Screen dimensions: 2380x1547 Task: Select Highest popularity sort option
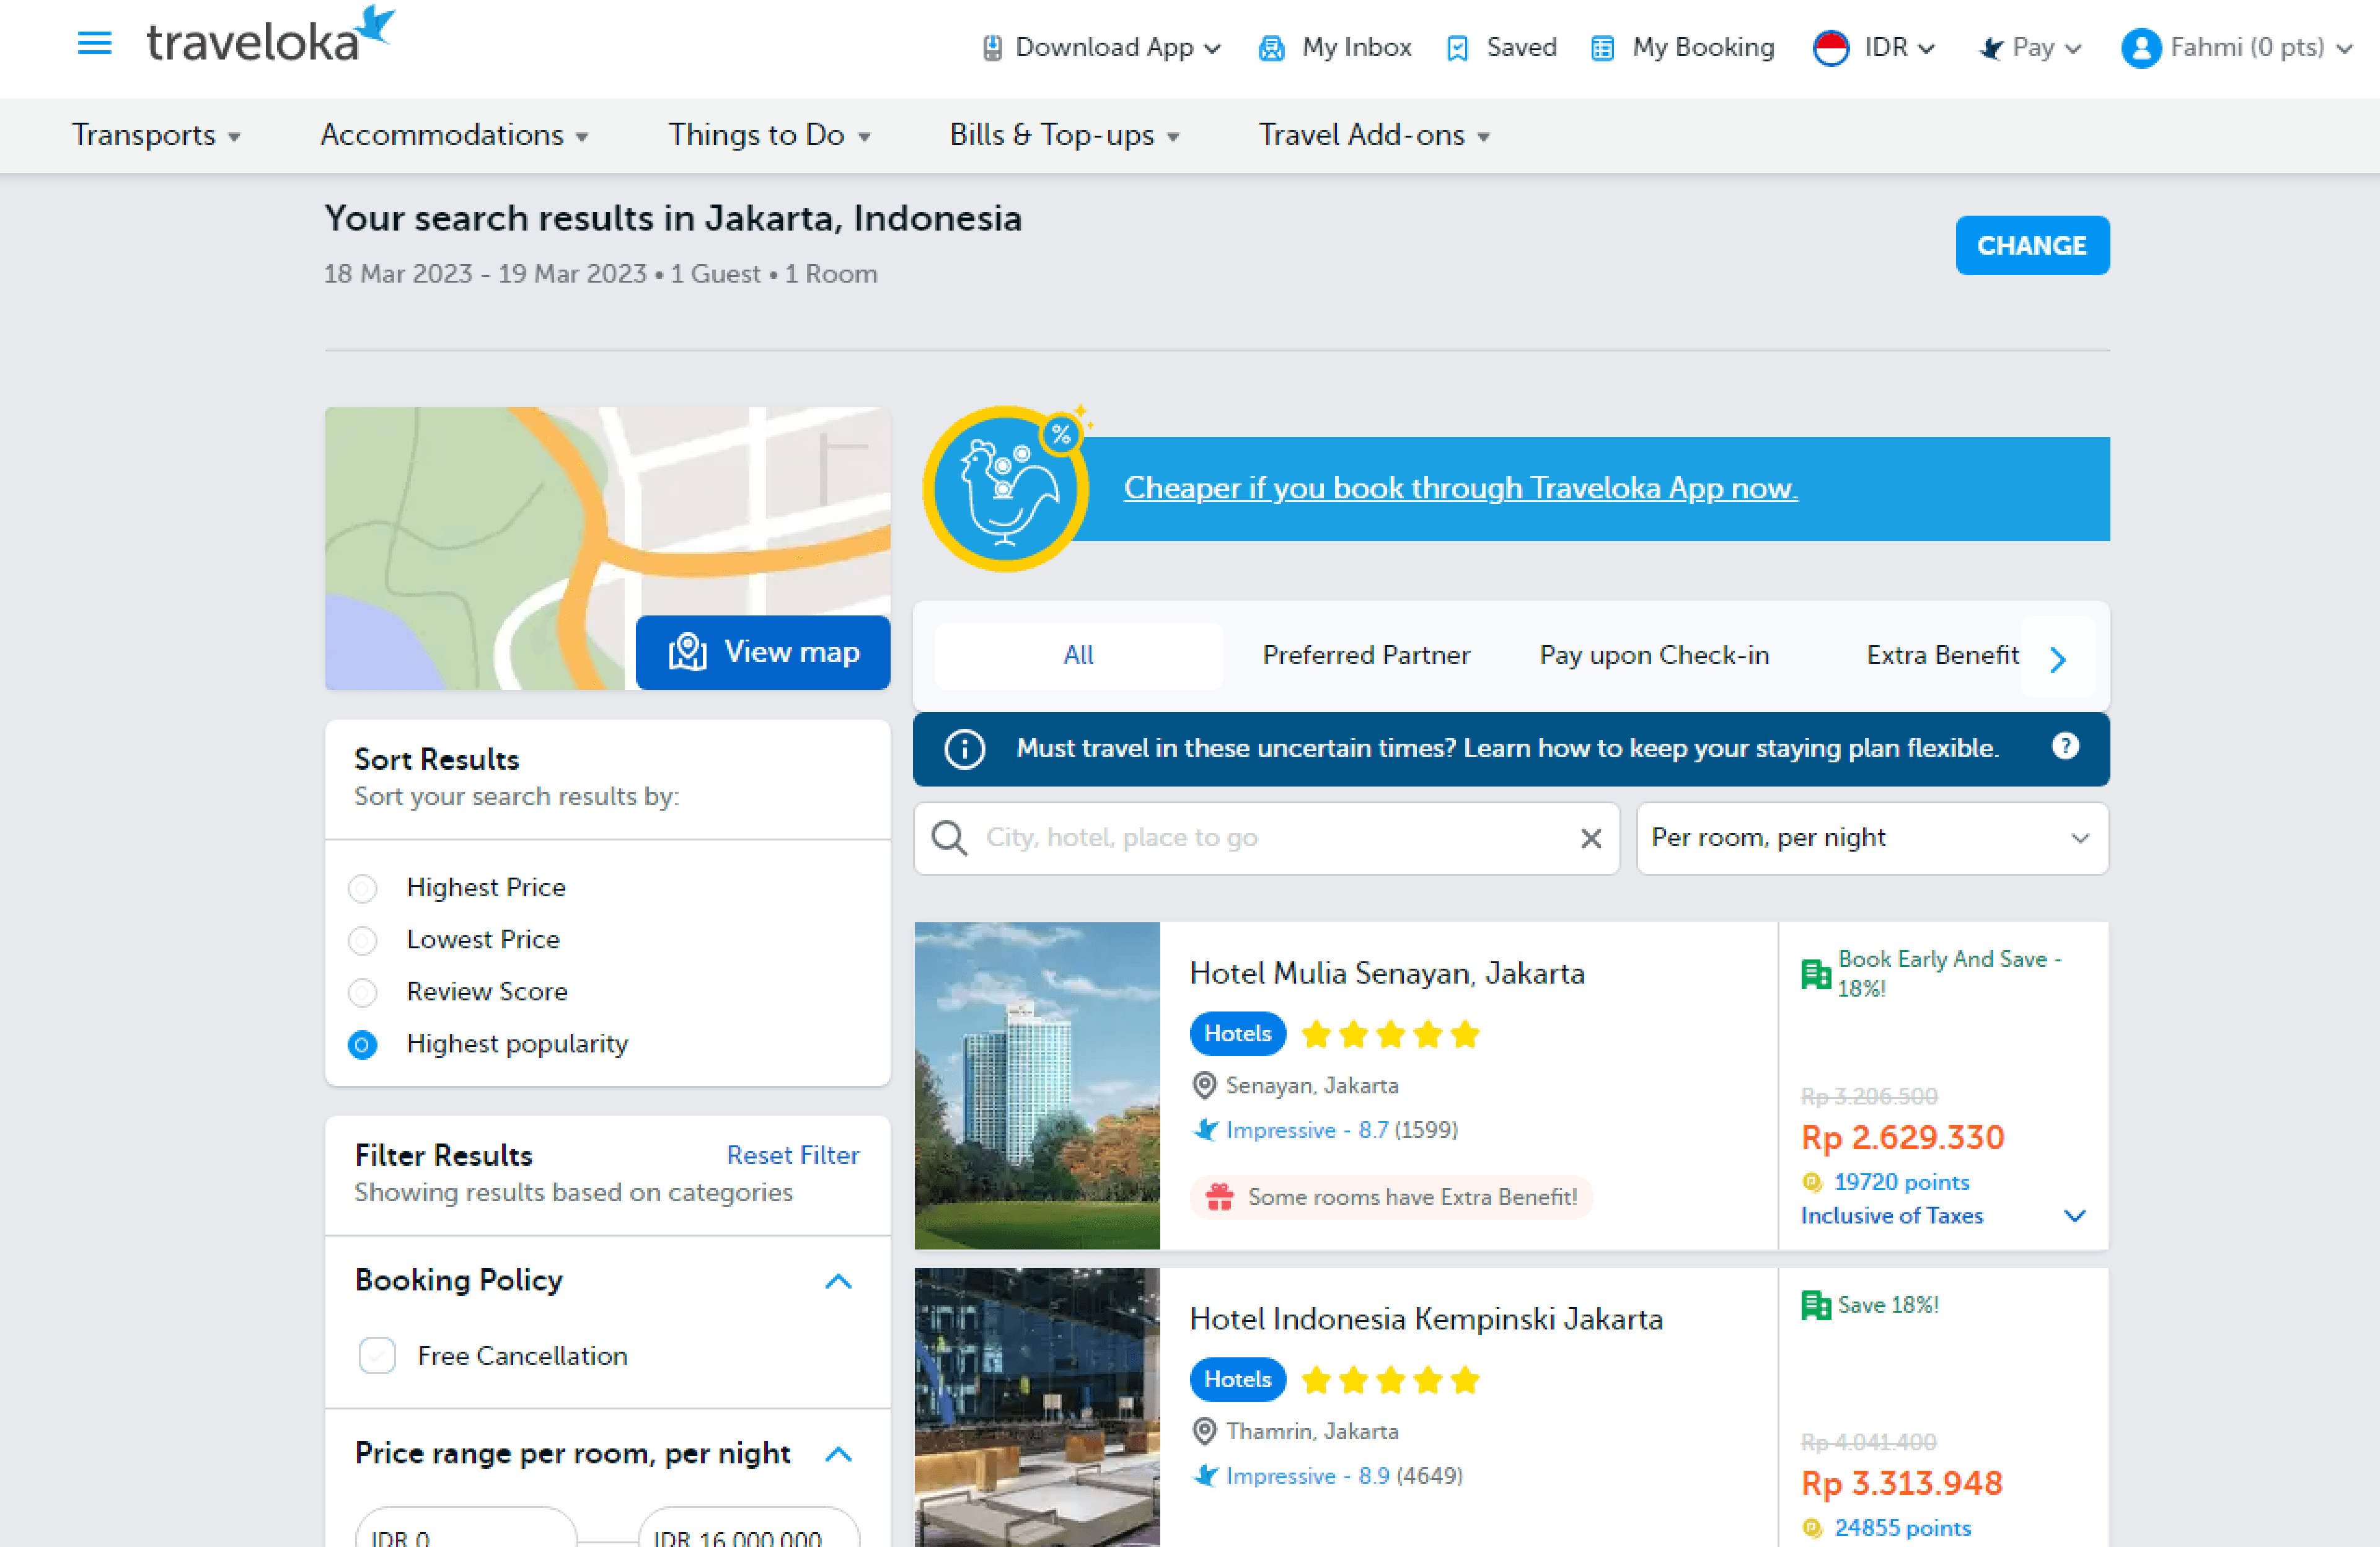click(362, 1045)
